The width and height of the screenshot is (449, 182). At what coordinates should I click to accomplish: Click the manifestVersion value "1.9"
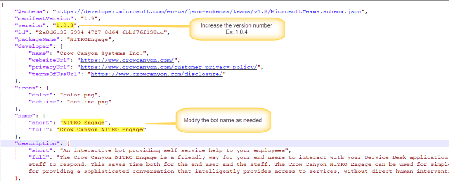[x=89, y=18]
